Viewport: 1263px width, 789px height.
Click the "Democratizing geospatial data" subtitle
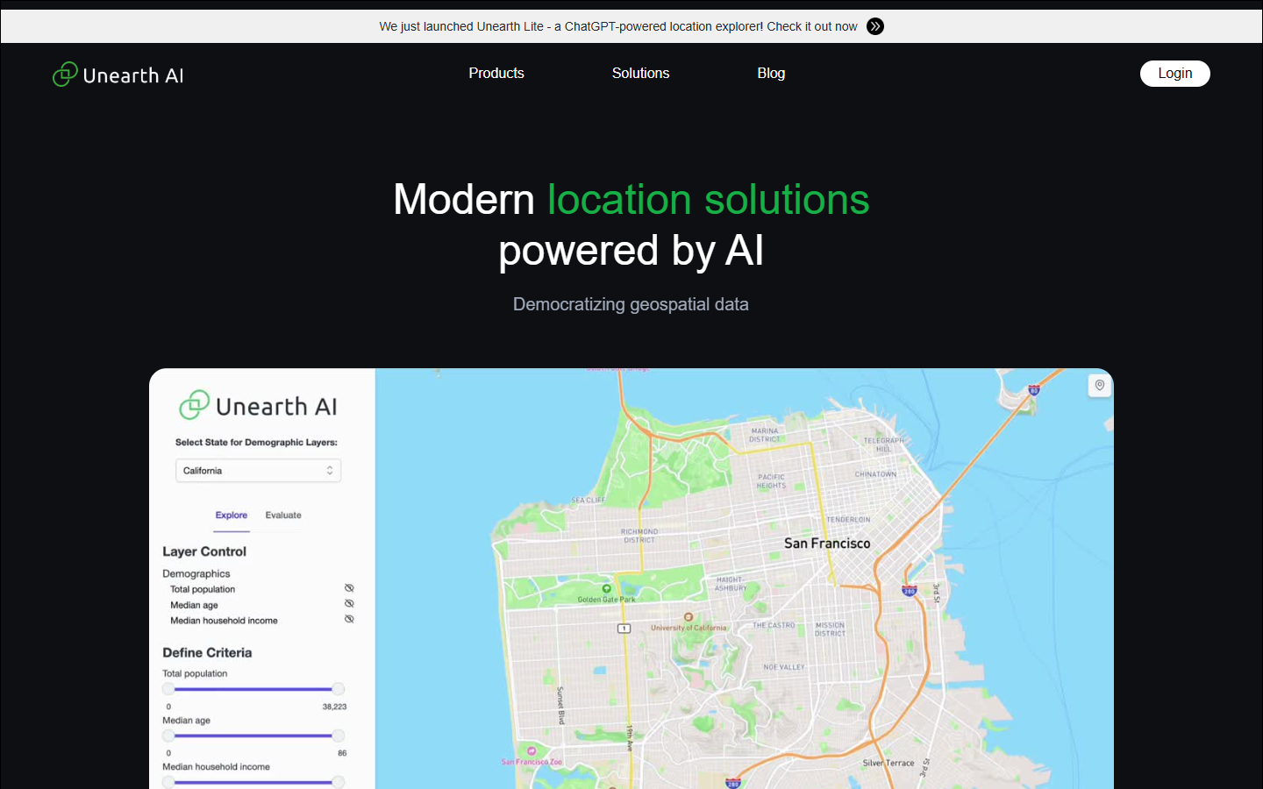coord(631,304)
